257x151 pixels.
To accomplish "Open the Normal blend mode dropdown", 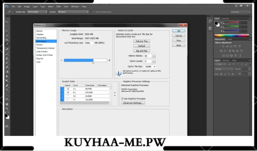I will (224, 69).
